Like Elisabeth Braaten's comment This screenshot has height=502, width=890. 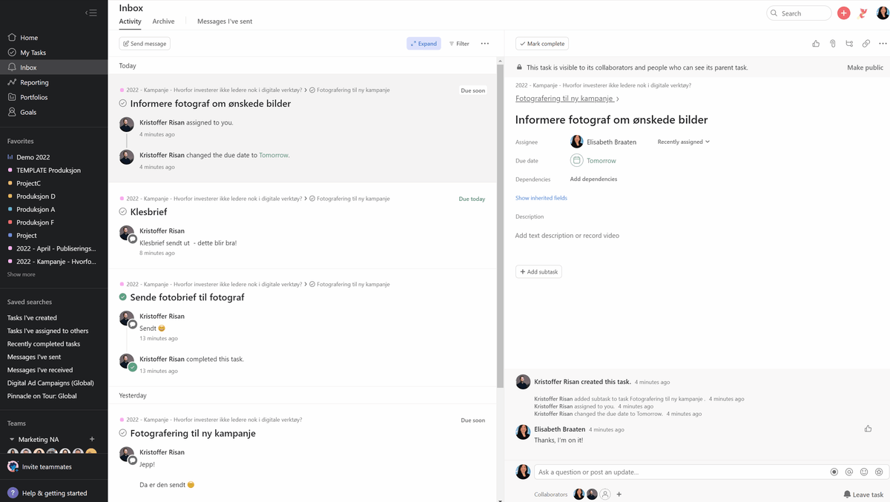pyautogui.click(x=868, y=429)
